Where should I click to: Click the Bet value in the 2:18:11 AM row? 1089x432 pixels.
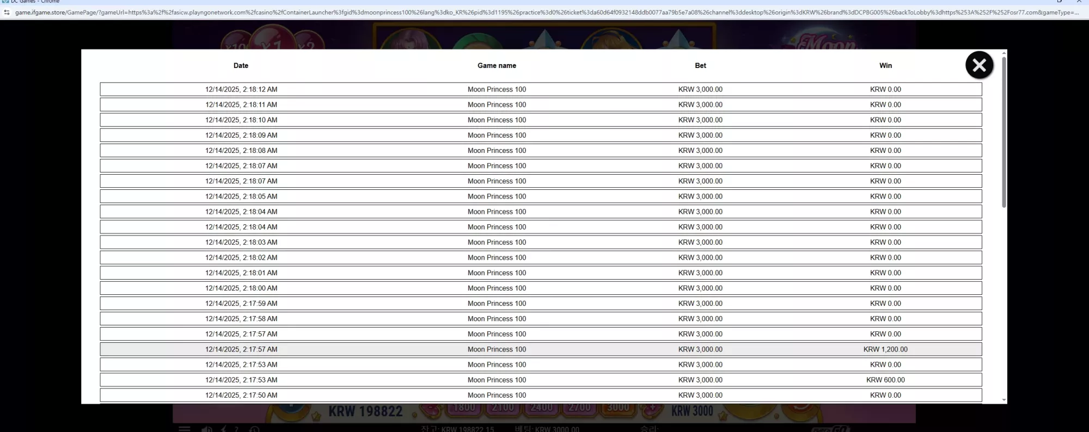[x=700, y=105]
